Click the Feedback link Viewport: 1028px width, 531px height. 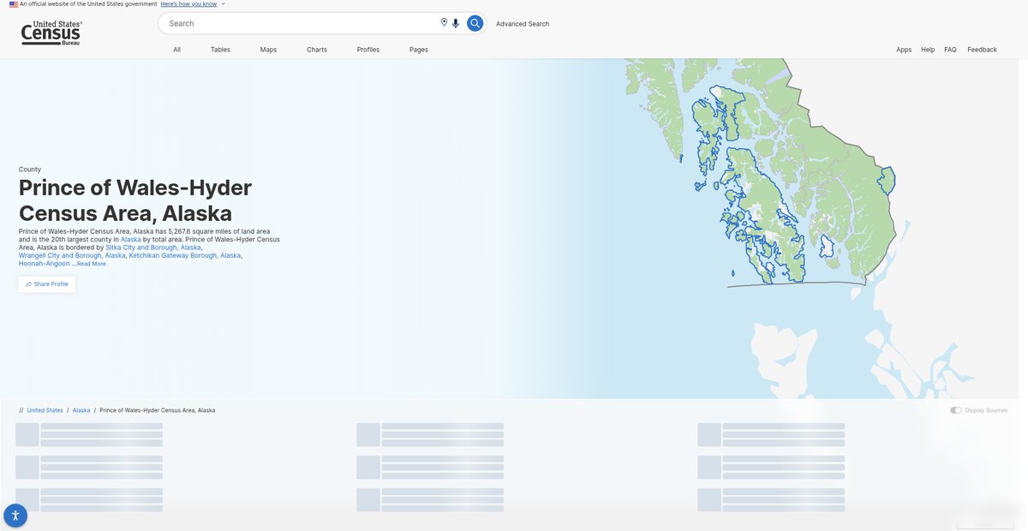point(983,50)
